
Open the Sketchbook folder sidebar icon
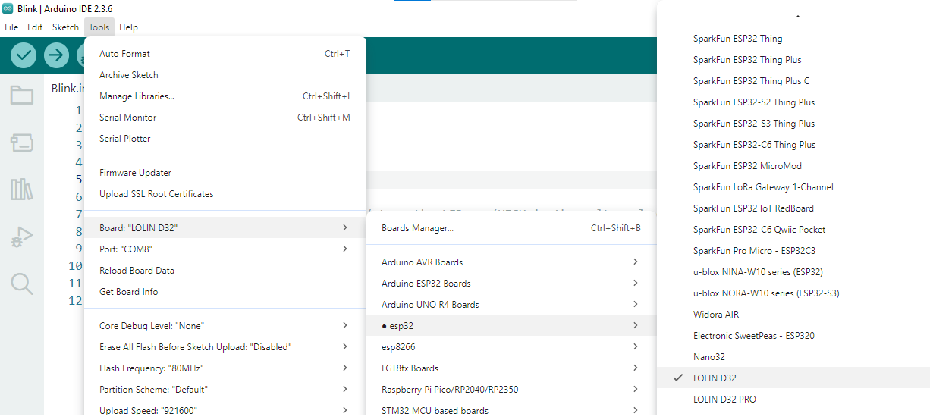pos(21,96)
